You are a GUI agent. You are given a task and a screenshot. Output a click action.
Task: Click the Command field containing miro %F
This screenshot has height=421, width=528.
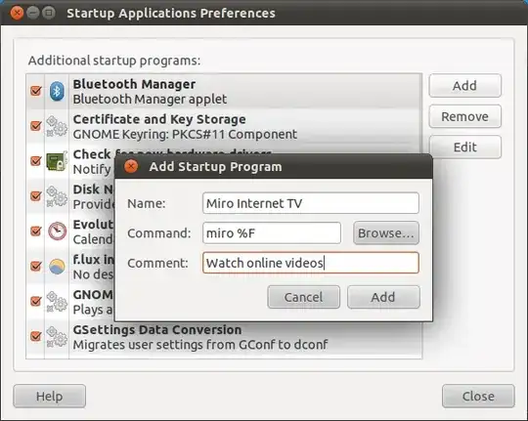click(272, 232)
